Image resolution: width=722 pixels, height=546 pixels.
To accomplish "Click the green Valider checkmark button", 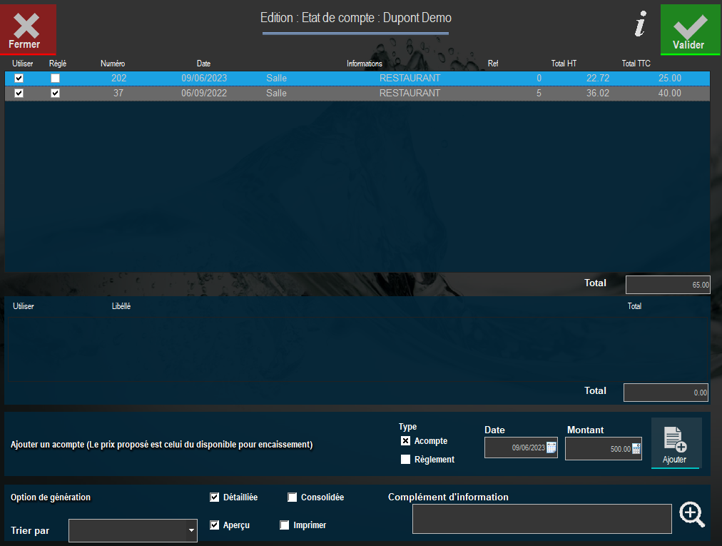I will point(689,29).
